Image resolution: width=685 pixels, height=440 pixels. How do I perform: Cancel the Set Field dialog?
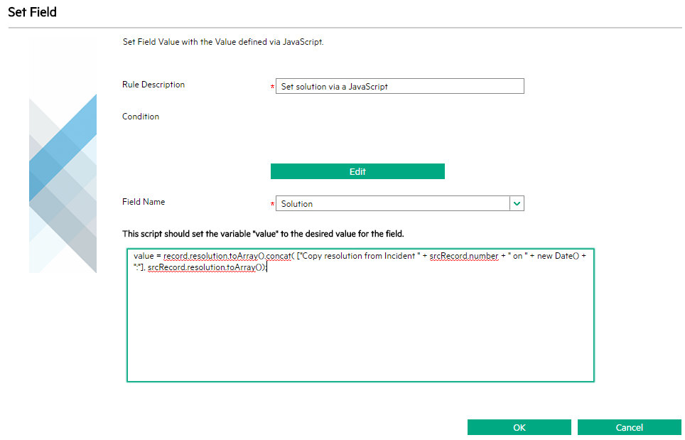click(x=629, y=427)
